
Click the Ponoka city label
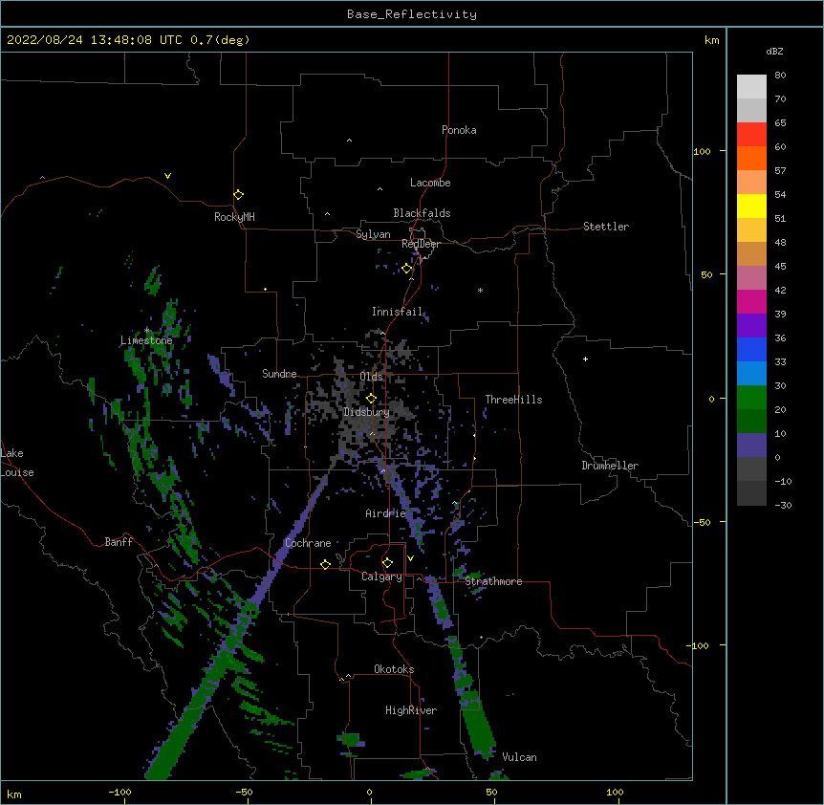pos(459,130)
